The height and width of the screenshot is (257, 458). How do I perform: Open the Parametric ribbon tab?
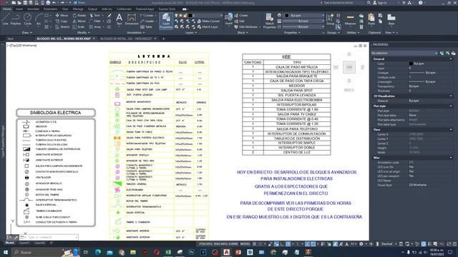coord(50,9)
